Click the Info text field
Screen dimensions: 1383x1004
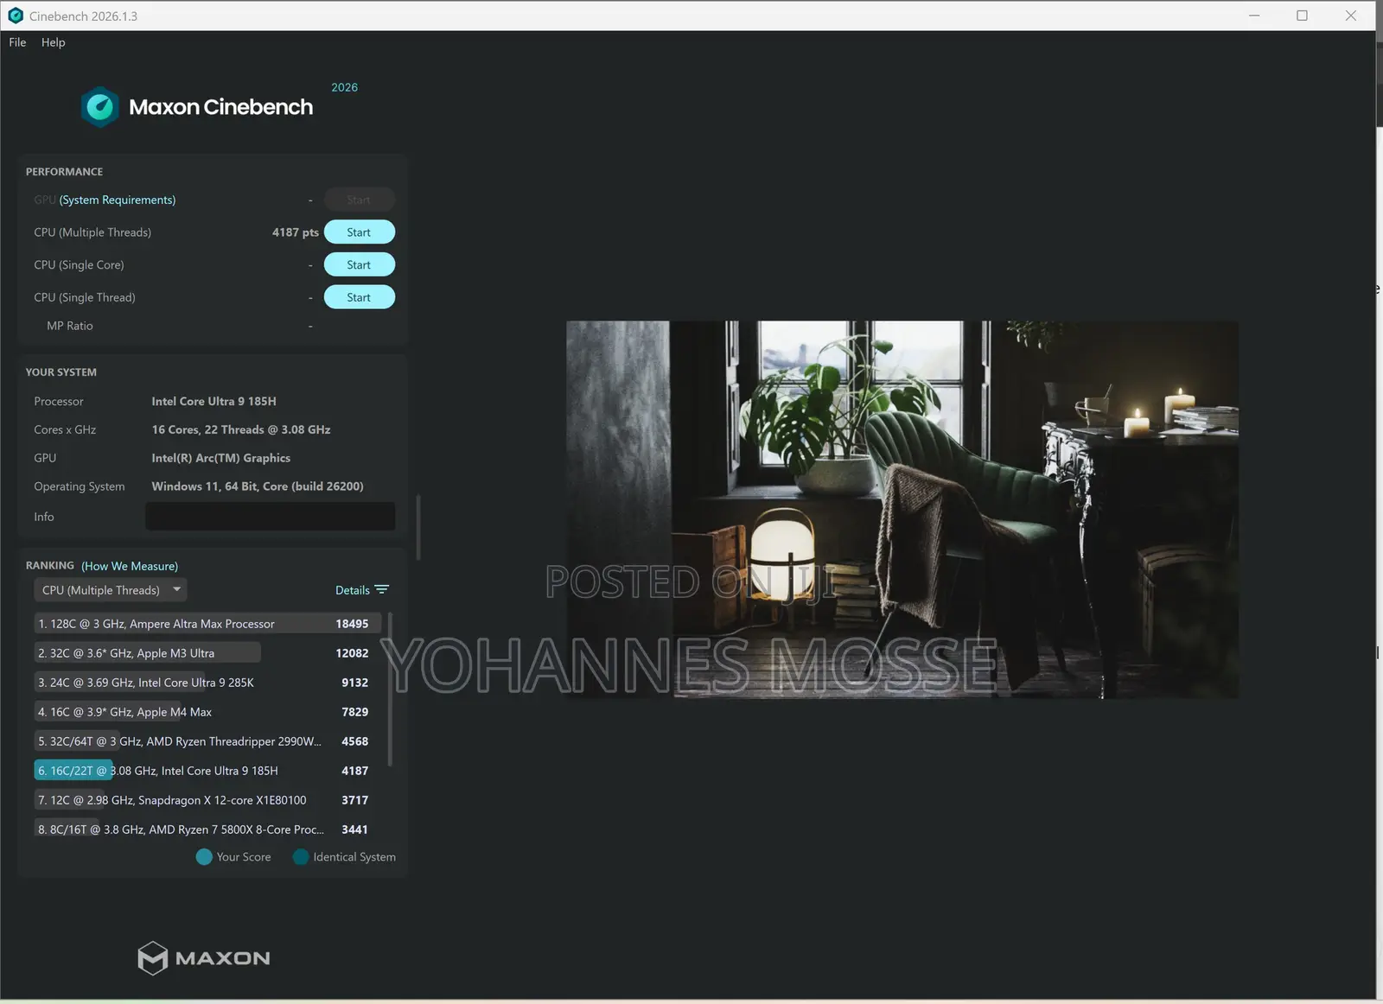pos(271,517)
